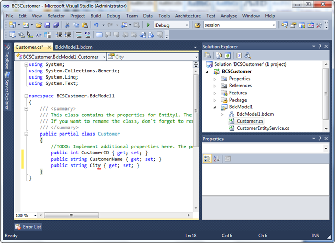Click the session find combo box field
Image resolution: width=335 pixels, height=243 pixels.
236,25
